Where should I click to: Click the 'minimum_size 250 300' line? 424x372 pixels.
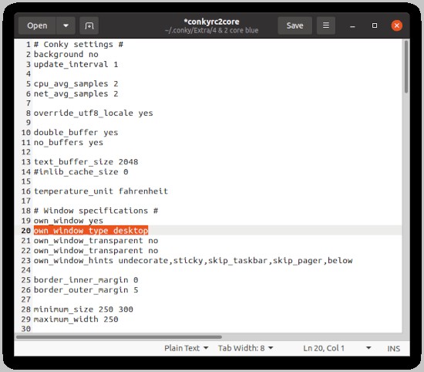pyautogui.click(x=83, y=309)
